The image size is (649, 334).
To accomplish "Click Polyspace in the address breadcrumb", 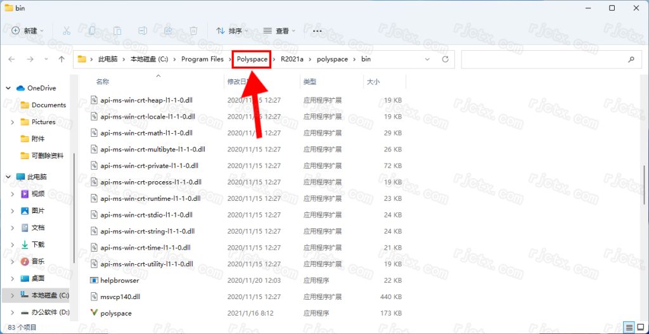I will point(252,59).
